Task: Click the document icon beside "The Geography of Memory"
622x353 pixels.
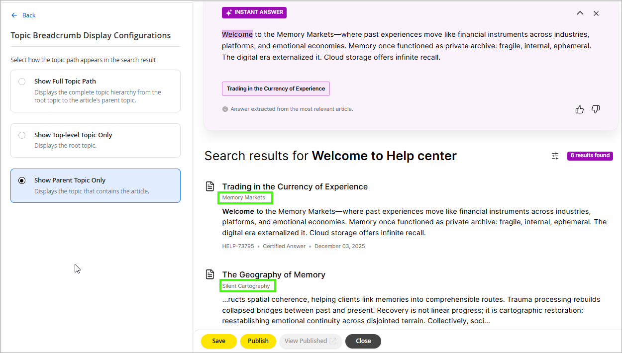Action: (x=209, y=274)
